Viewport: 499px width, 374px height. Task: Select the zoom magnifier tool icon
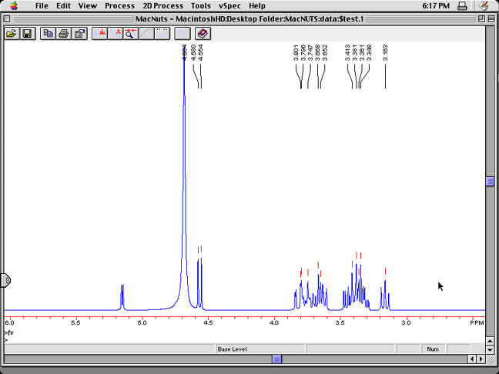pos(131,34)
